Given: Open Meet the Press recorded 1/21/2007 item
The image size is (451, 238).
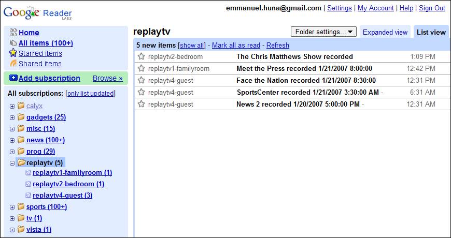Looking at the screenshot, I should [x=304, y=68].
